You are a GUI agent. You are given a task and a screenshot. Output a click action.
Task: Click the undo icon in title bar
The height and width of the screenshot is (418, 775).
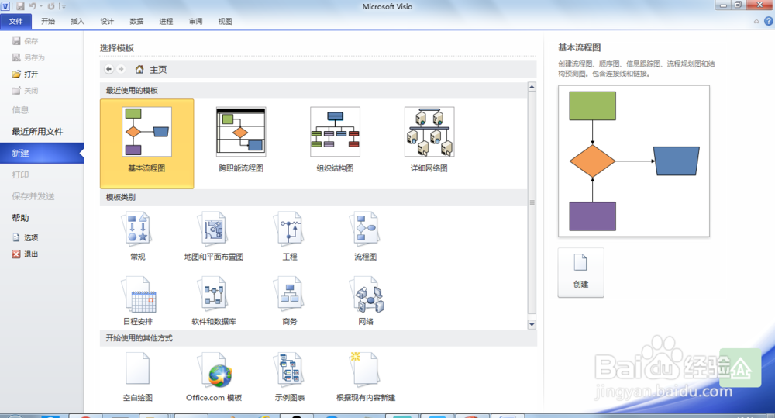(x=33, y=6)
